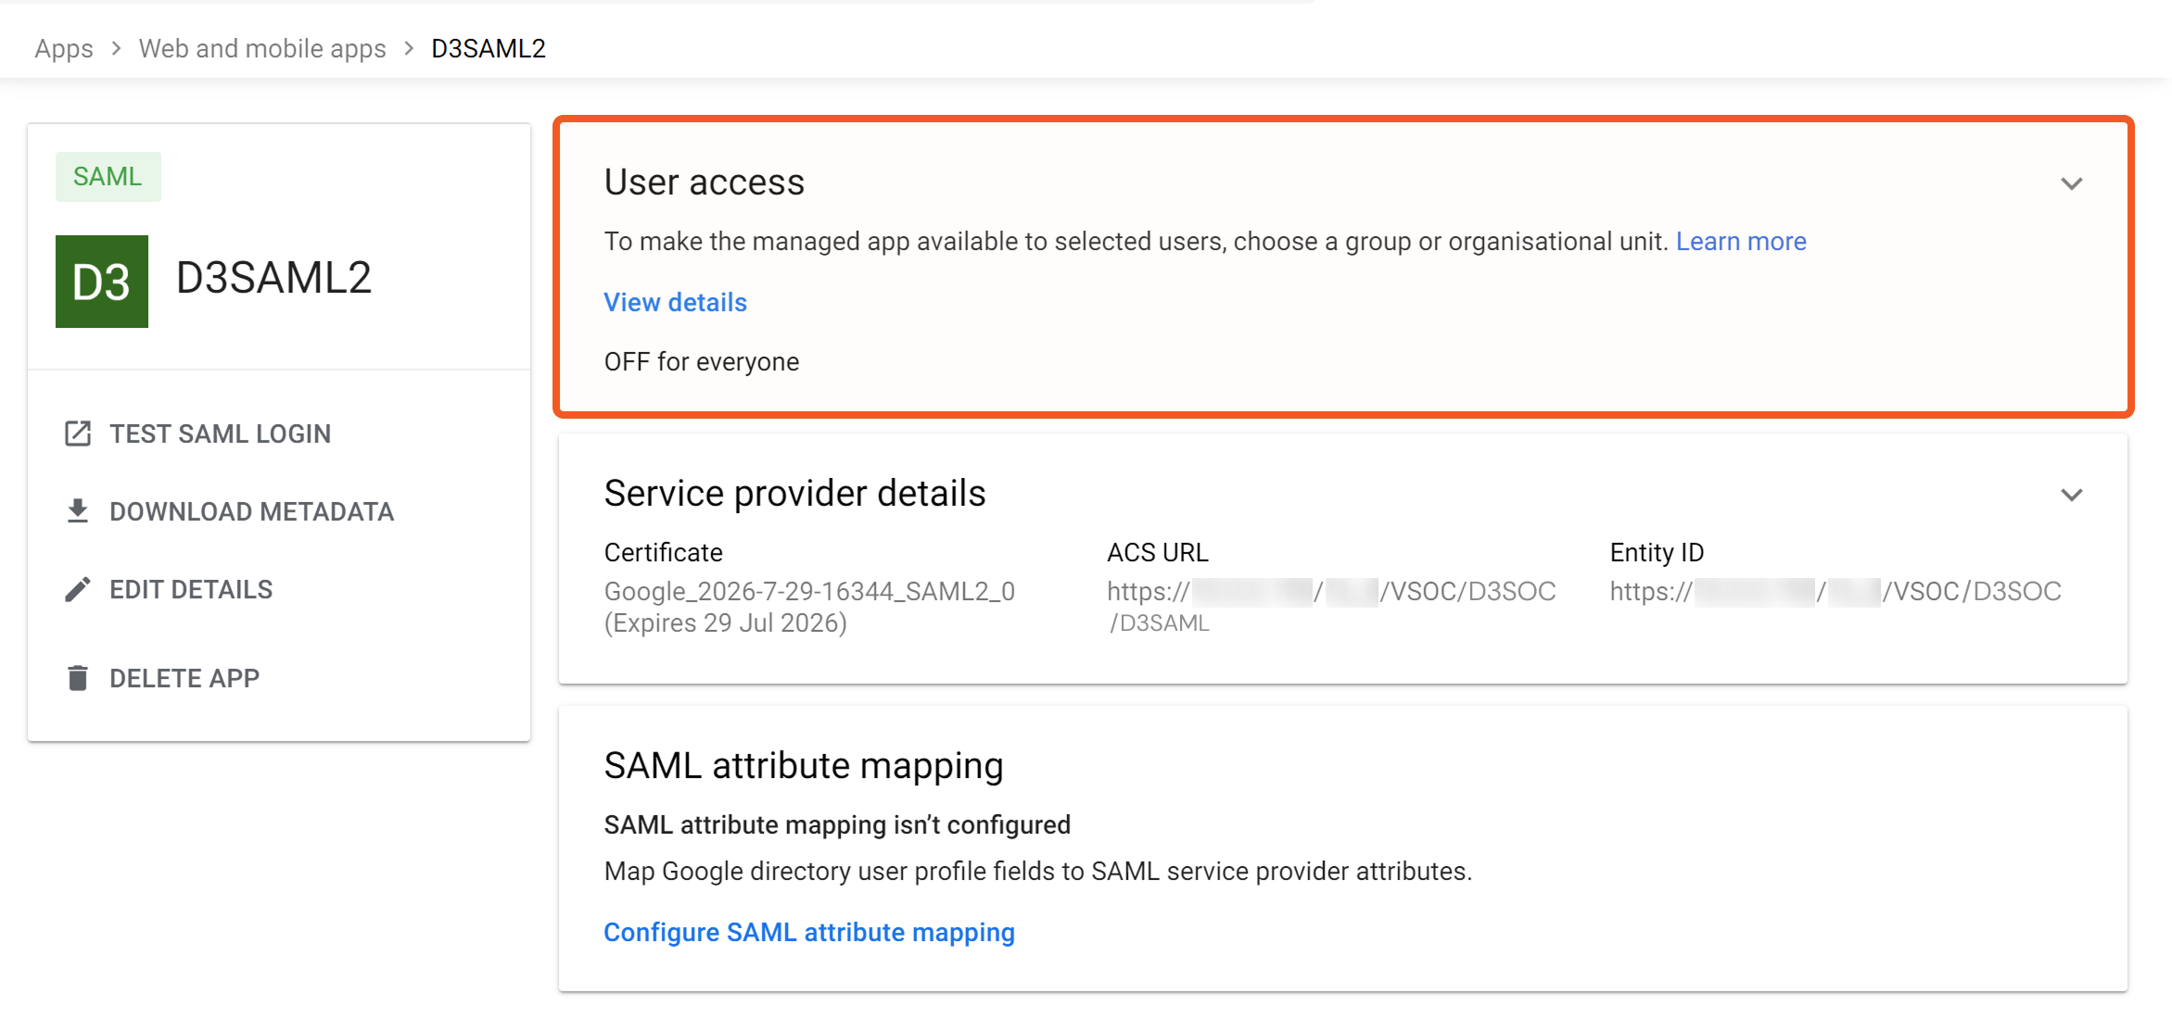Choose DELETE APP in the sidebar
Viewport: 2172px width, 1018px height.
(x=184, y=678)
